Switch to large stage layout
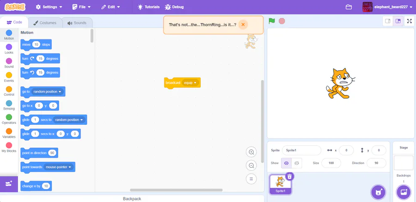This screenshot has width=416, height=202. [398, 21]
